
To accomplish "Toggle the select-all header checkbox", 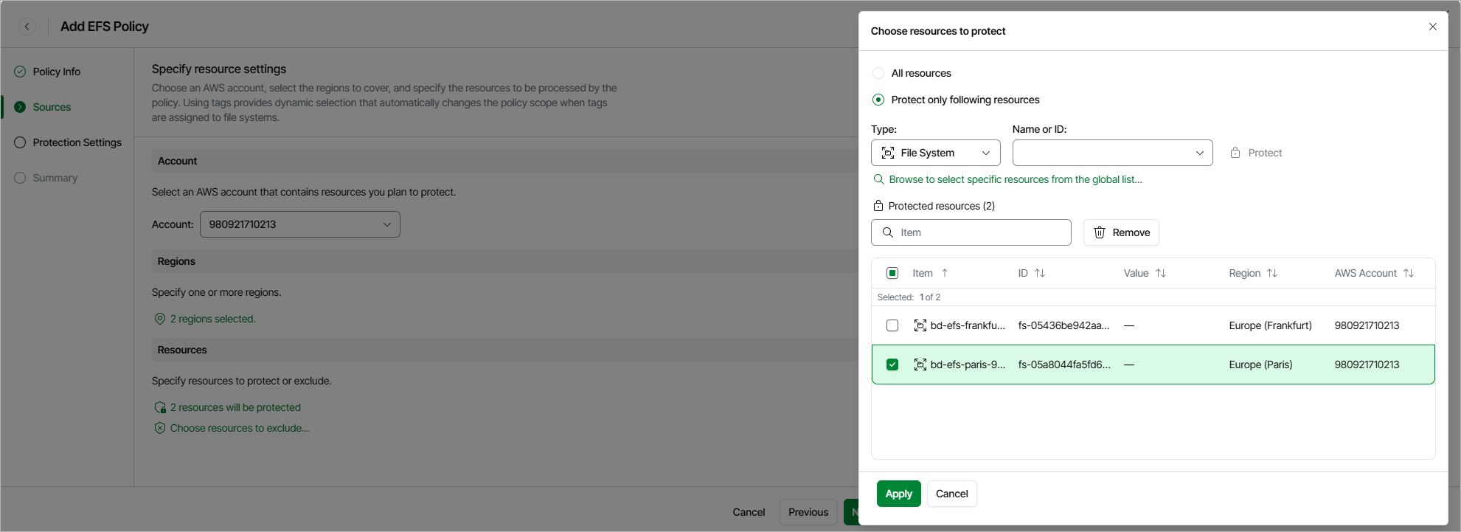I will pos(892,273).
